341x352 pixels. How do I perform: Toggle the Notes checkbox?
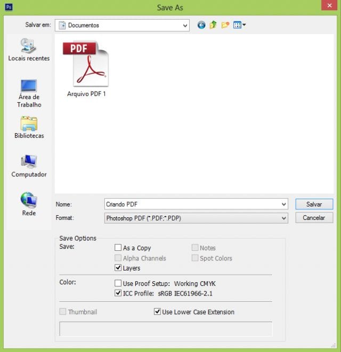tap(195, 248)
